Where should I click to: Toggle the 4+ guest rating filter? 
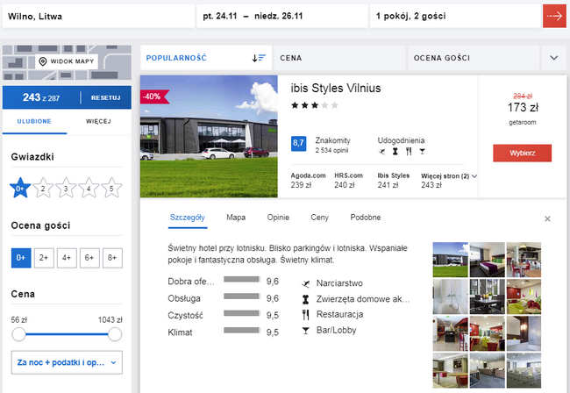pyautogui.click(x=66, y=257)
